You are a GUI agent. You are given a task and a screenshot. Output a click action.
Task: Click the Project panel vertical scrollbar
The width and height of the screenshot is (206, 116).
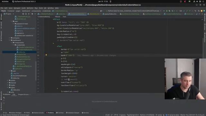[36, 71]
